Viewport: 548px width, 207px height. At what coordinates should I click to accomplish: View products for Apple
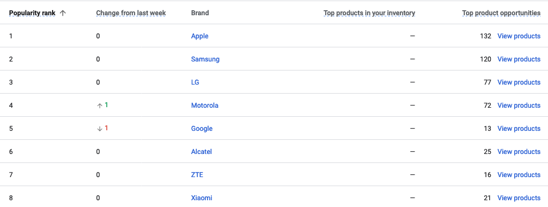(x=519, y=36)
